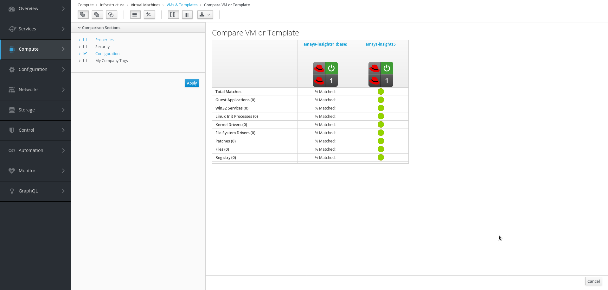Click the Virtual Machines breadcrumb text
608x290 pixels.
pos(145,5)
